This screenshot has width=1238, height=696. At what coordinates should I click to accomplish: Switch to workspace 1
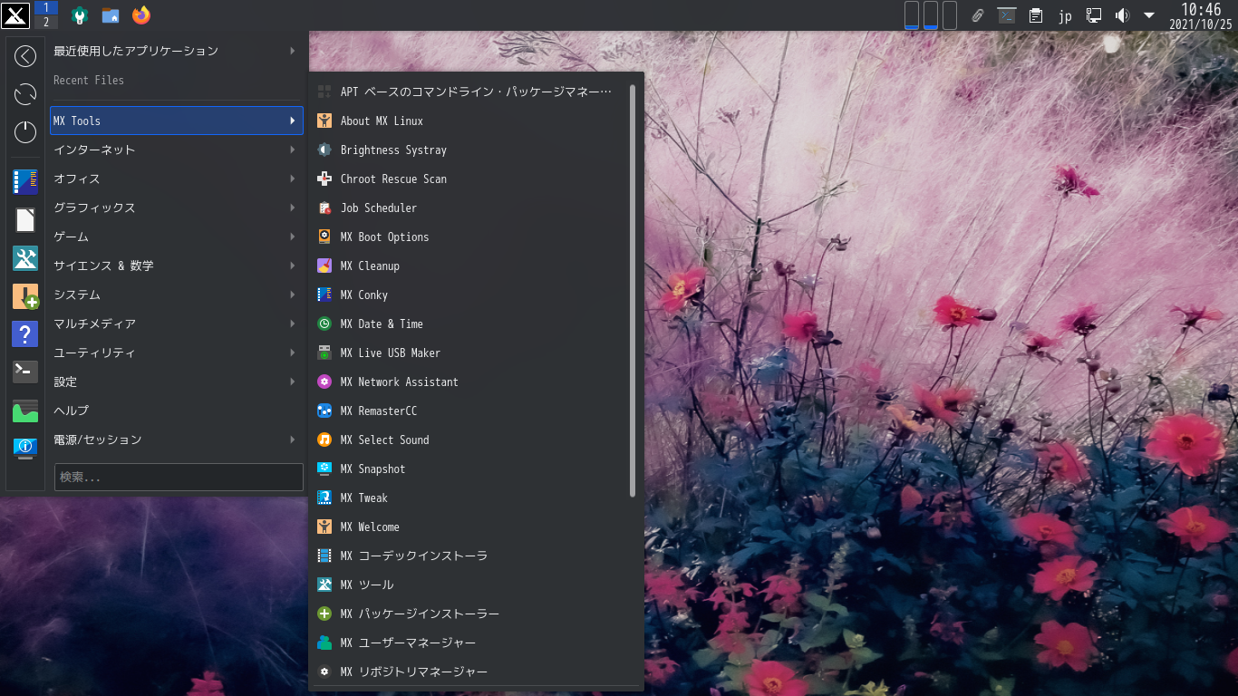click(45, 7)
